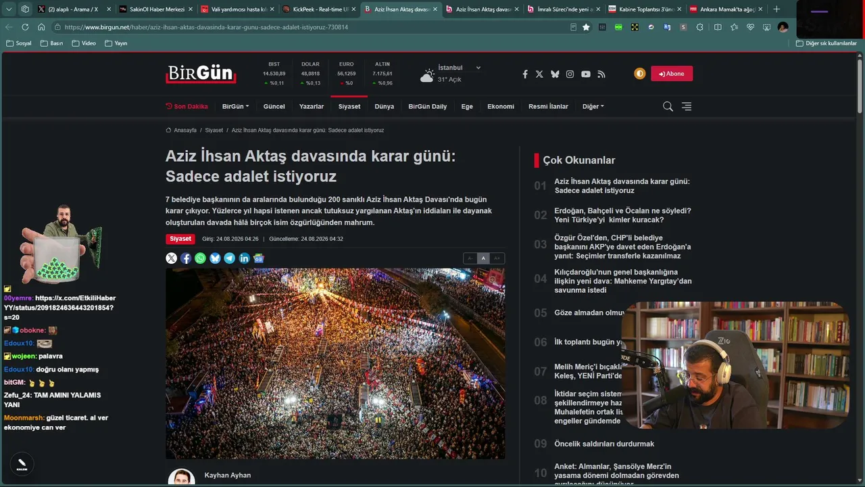The width and height of the screenshot is (865, 487).
Task: Click the red Siyaset category tag
Action: click(180, 239)
